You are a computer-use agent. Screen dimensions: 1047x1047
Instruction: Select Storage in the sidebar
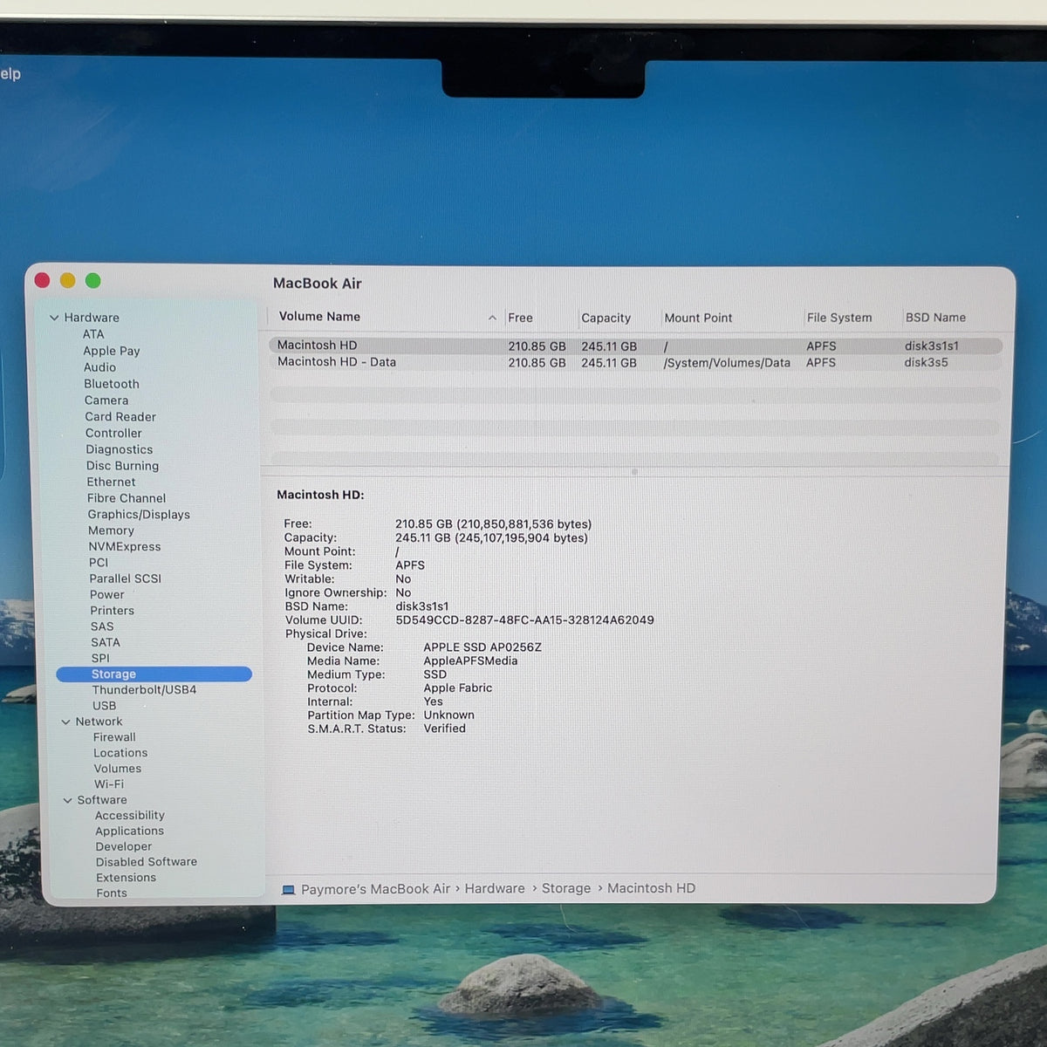pos(154,674)
